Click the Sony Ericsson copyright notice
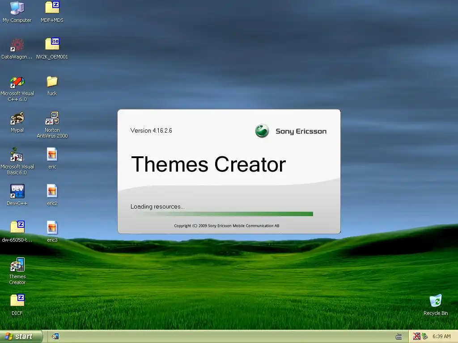Viewport: 458px width, 343px height. (227, 226)
